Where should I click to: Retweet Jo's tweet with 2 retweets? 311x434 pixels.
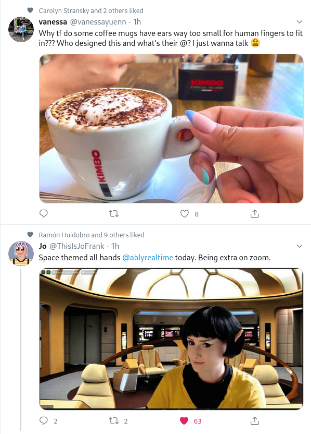point(114,421)
